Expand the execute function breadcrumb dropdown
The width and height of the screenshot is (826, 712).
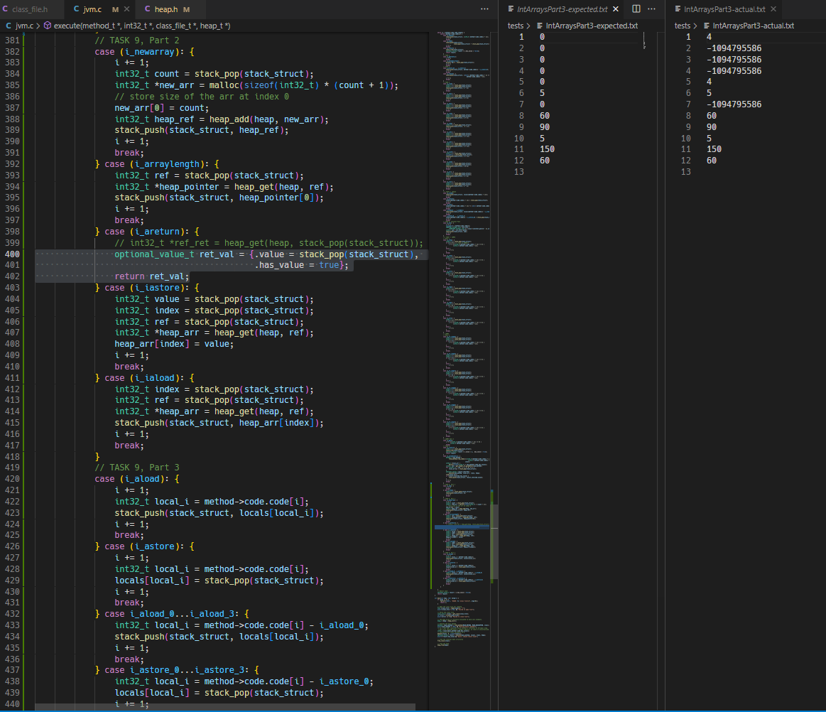coord(142,26)
